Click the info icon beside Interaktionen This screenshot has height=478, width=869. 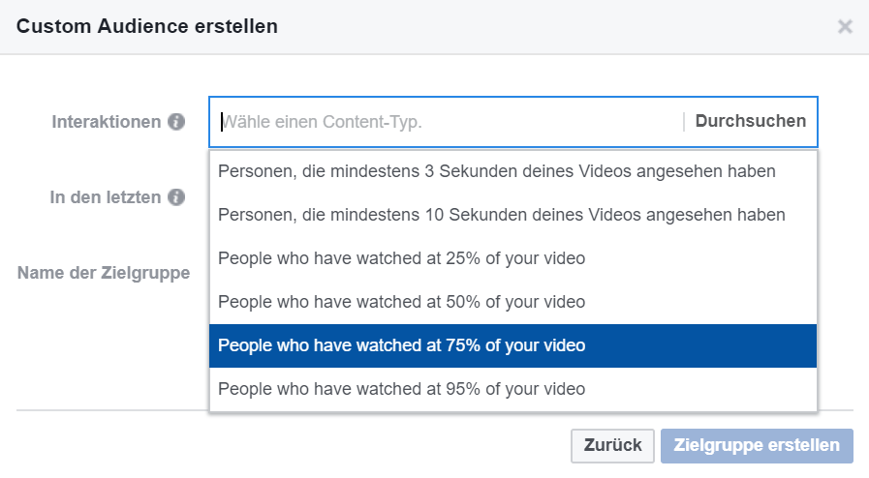(x=176, y=122)
